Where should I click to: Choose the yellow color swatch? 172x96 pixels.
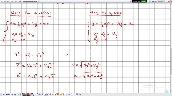(25, 94)
